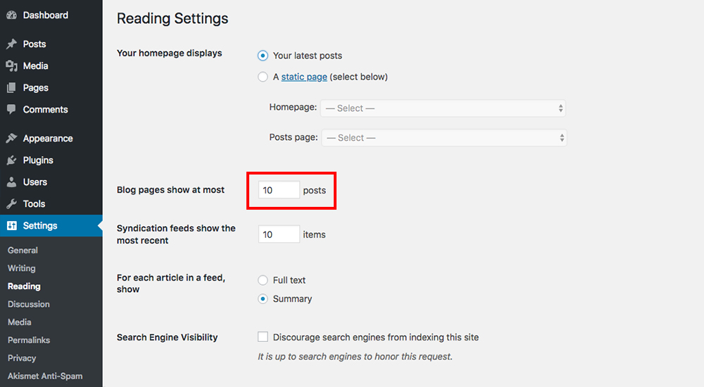The width and height of the screenshot is (704, 387).
Task: Expand the Posts page dropdown
Action: pyautogui.click(x=444, y=138)
